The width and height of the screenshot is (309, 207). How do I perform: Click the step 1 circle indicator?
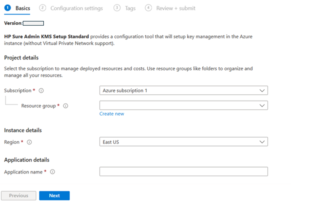coord(7,8)
